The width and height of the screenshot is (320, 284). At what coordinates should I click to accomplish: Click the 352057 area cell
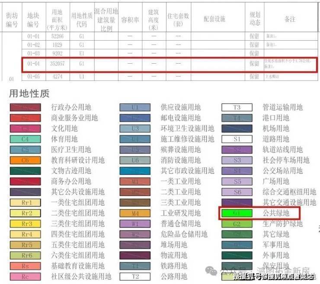[58, 64]
